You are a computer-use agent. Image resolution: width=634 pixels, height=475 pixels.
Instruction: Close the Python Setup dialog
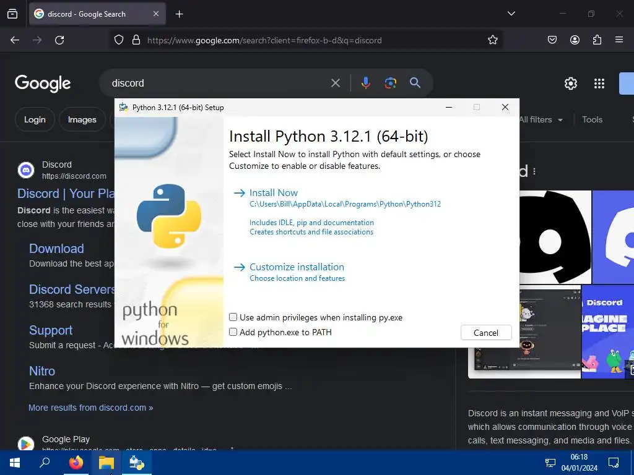click(x=505, y=107)
